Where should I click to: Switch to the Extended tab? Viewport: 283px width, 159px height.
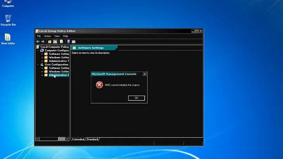78,140
